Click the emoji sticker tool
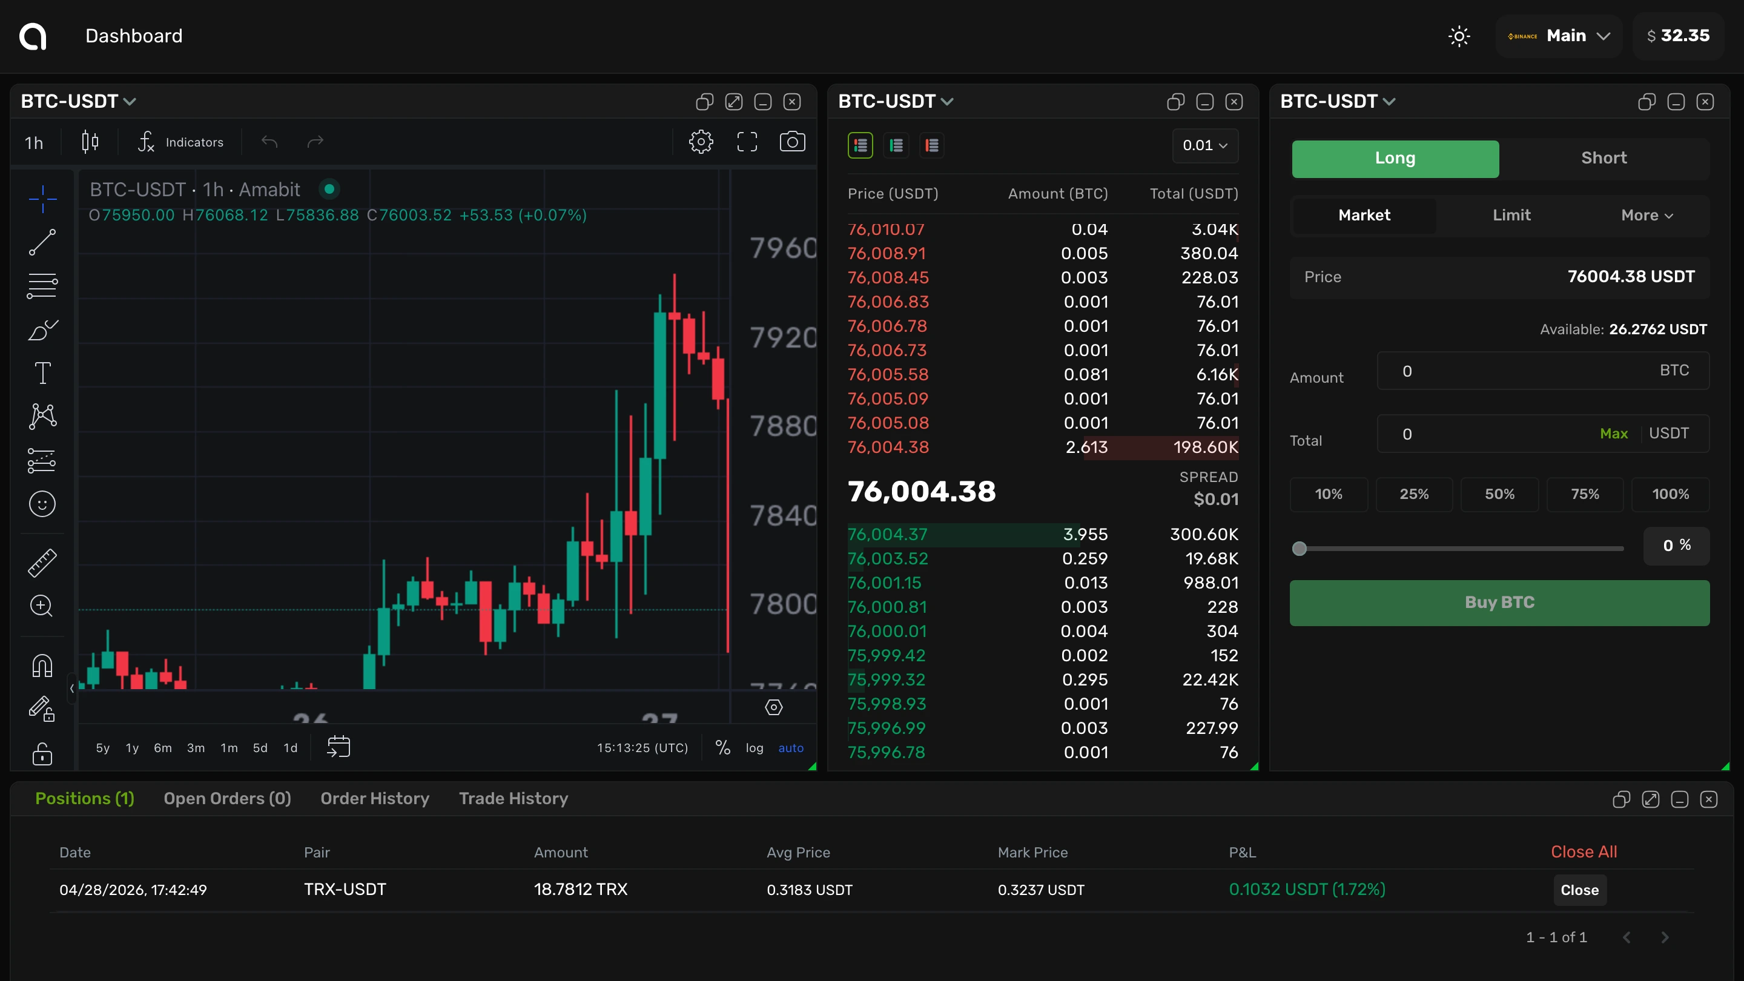The width and height of the screenshot is (1744, 981). 42,504
